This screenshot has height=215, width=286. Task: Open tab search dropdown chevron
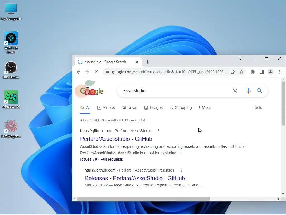click(241, 59)
